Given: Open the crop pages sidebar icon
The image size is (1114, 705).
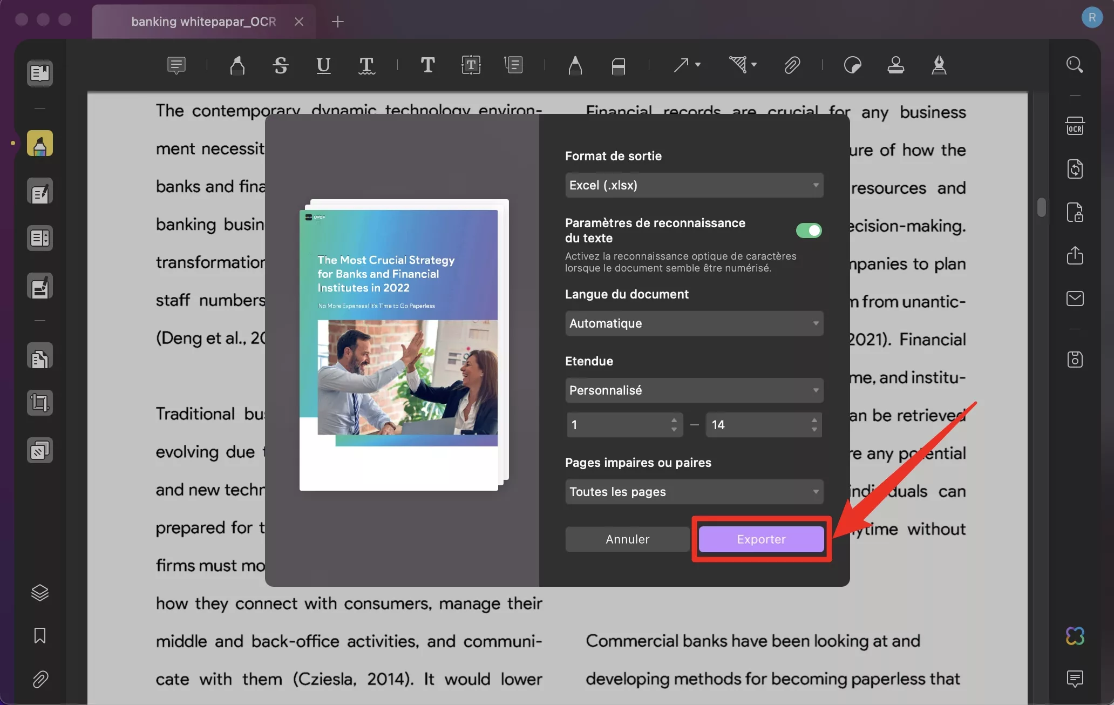Looking at the screenshot, I should pos(40,403).
